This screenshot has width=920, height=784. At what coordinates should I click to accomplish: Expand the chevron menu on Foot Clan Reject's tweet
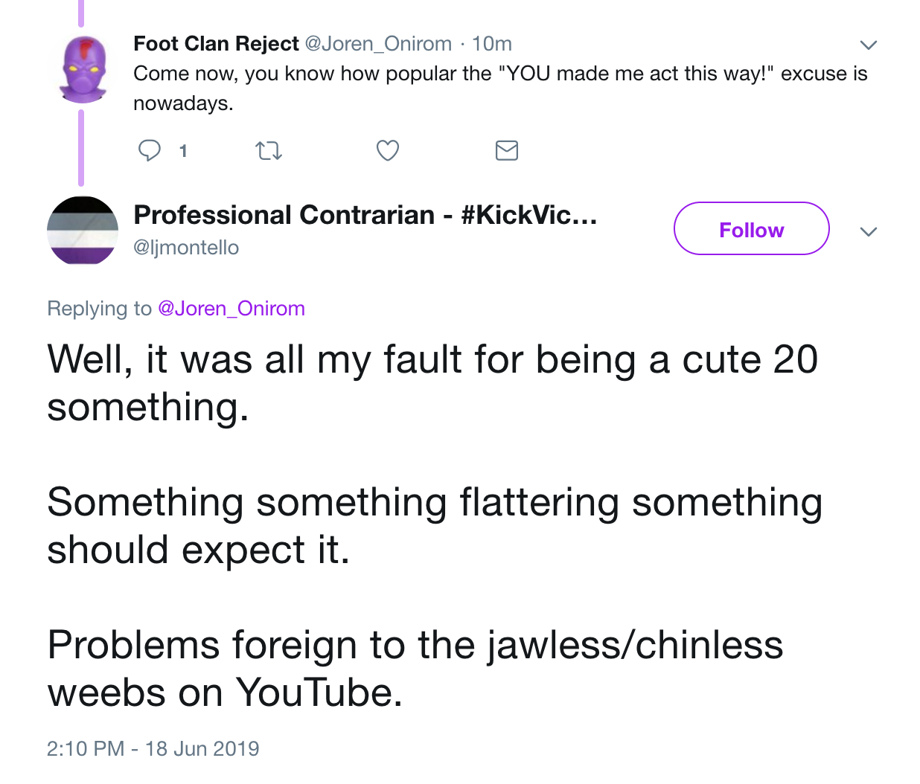pos(869,45)
